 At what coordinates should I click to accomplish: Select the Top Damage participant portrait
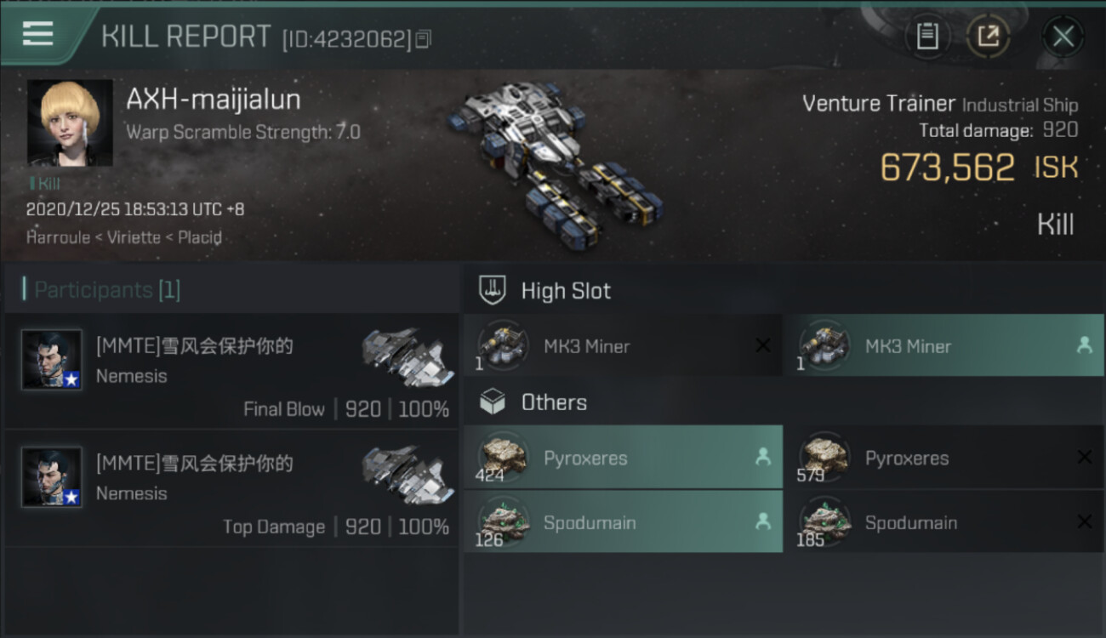(x=52, y=477)
